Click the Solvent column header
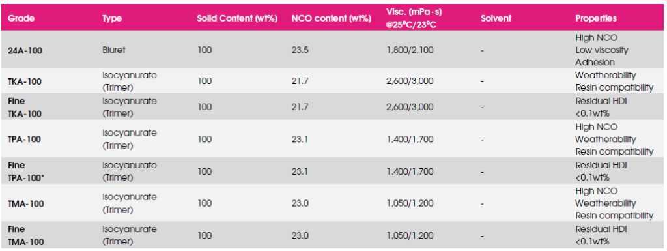The image size is (667, 251). coord(496,19)
